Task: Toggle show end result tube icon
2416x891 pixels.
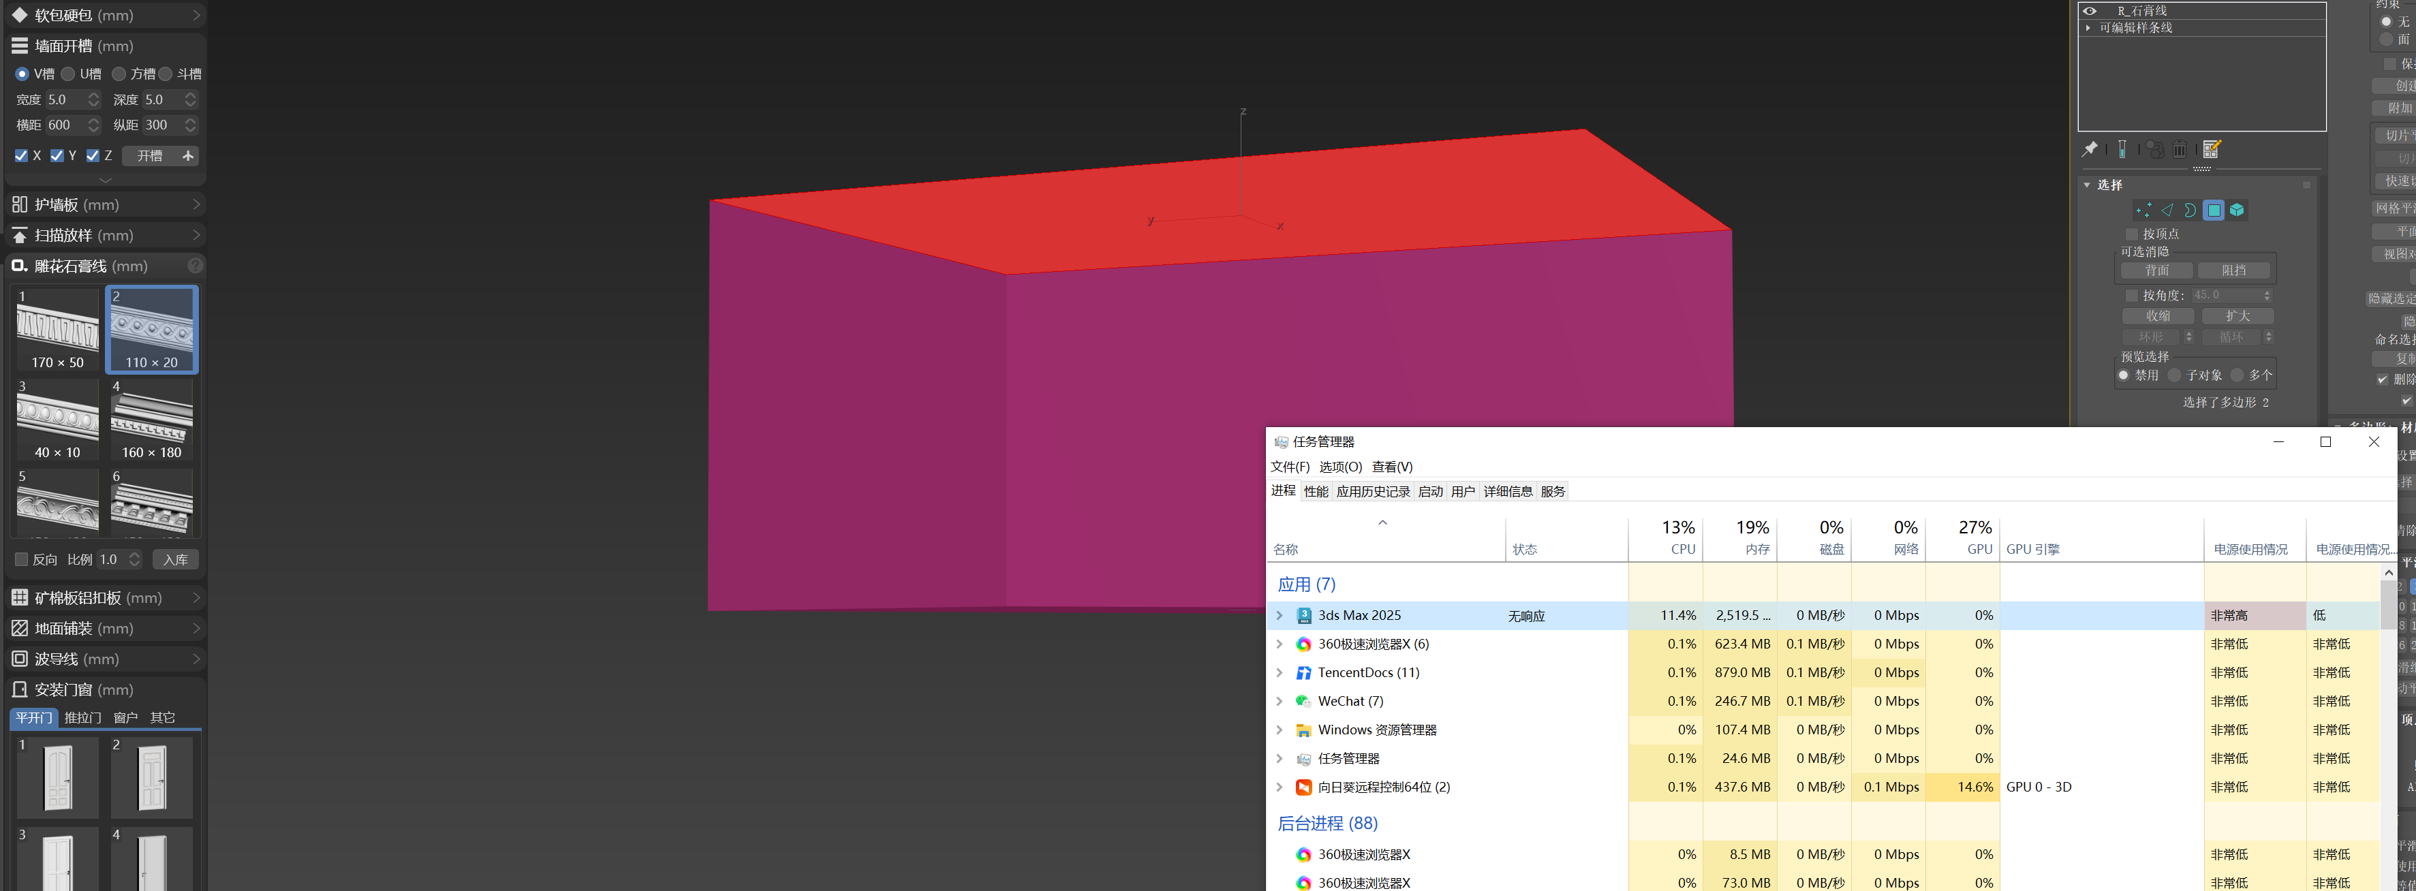Action: point(2122,149)
